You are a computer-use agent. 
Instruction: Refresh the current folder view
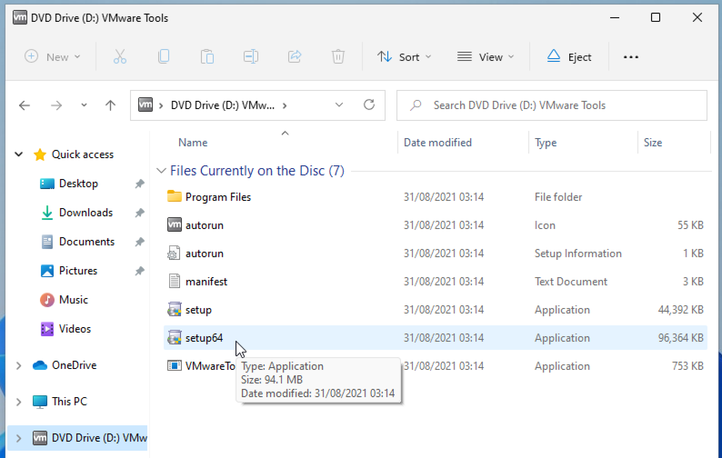coord(369,105)
